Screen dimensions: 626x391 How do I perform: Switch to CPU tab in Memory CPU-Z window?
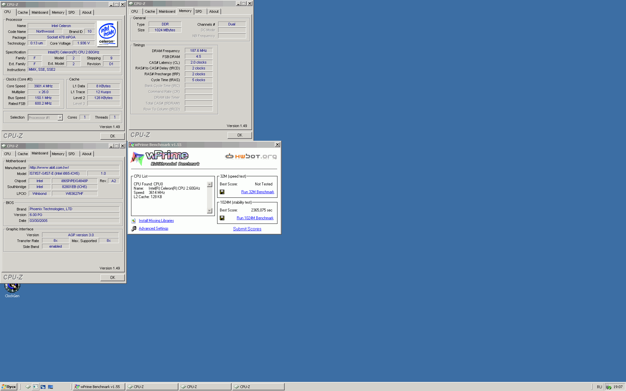(135, 11)
